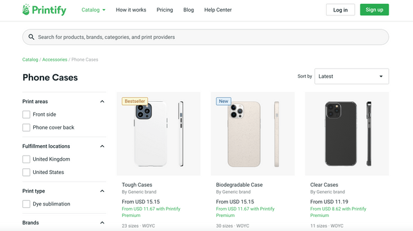Open the Biodegradable Case title link

(x=239, y=185)
